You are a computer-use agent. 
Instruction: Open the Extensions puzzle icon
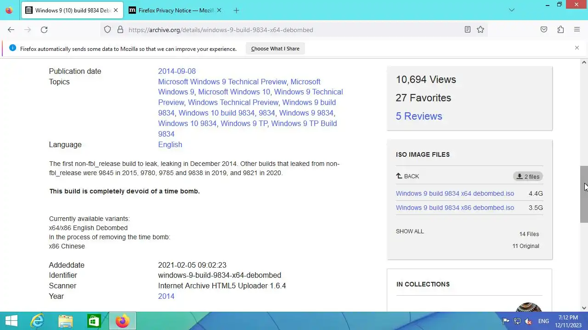pyautogui.click(x=560, y=29)
